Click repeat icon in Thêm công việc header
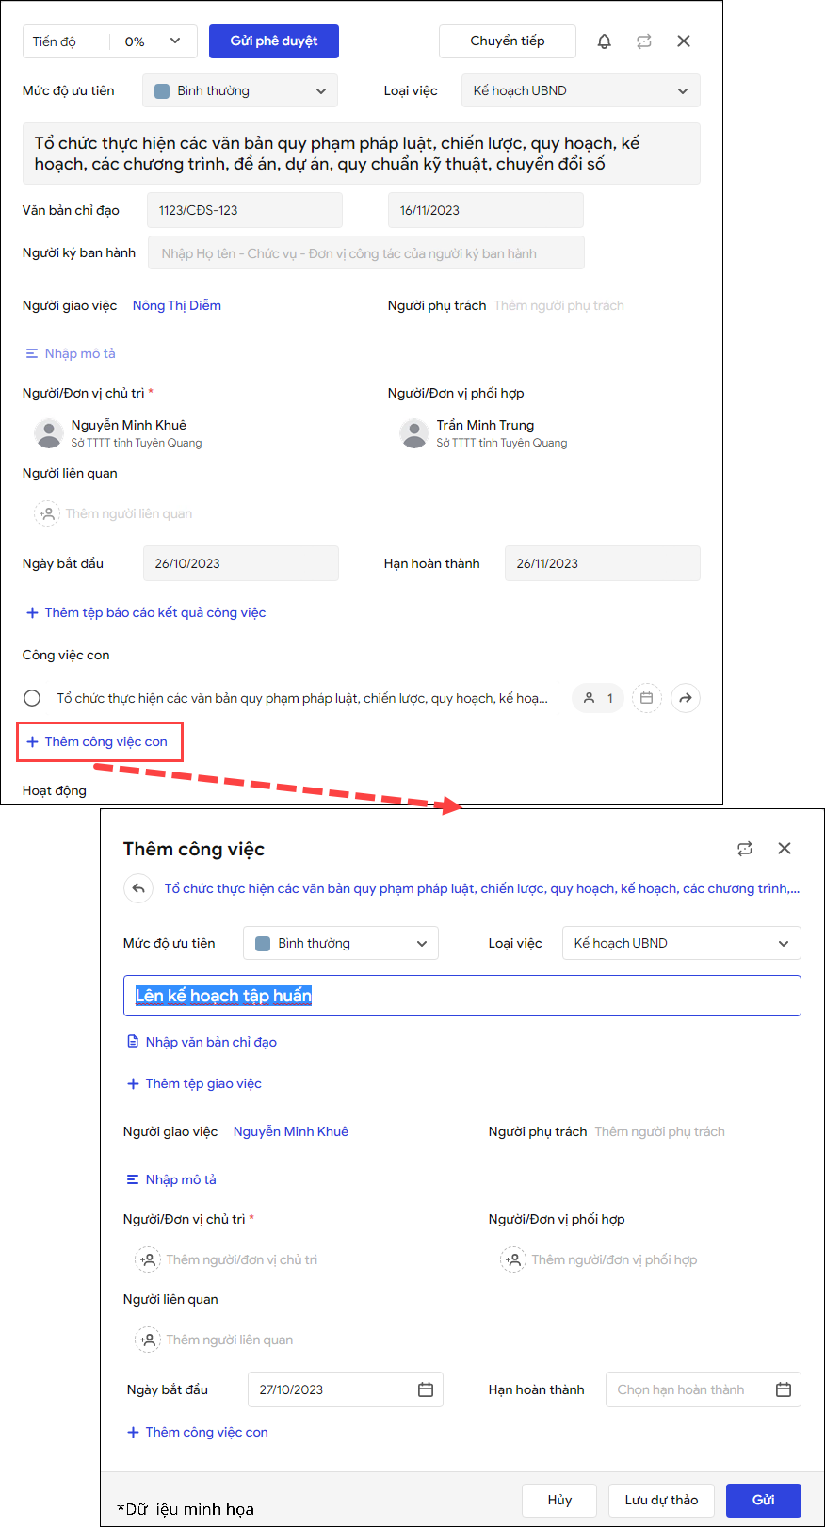Screen dimensions: 825x1527 (x=745, y=849)
